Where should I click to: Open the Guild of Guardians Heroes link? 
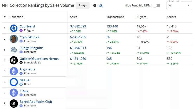(39, 59)
